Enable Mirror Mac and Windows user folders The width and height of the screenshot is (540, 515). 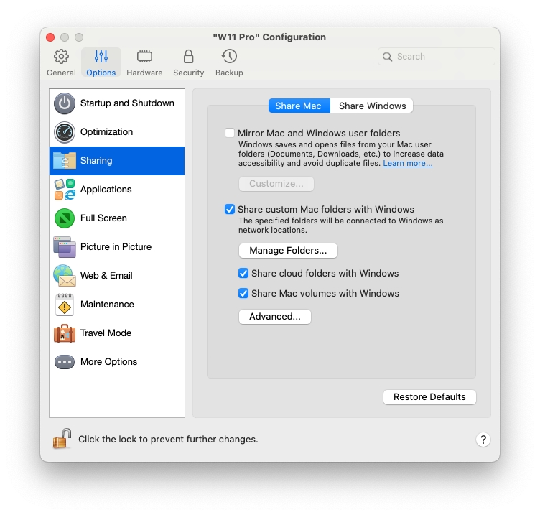point(230,134)
